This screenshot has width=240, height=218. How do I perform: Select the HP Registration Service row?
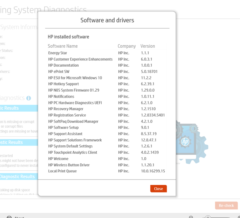pyautogui.click(x=107, y=115)
